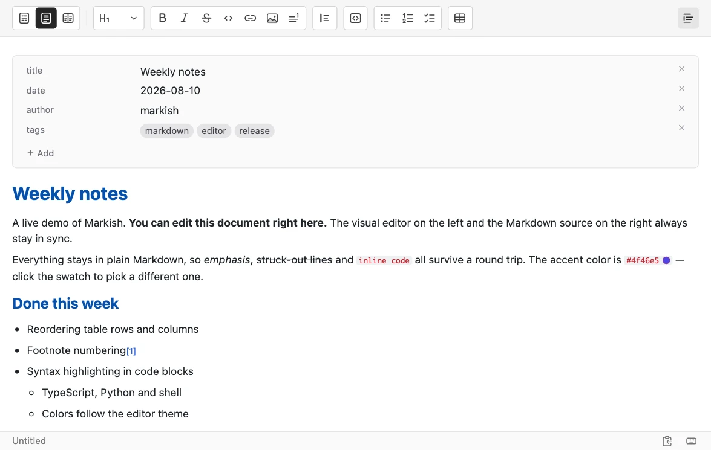Insert a blockquote
711x450 pixels.
[325, 18]
